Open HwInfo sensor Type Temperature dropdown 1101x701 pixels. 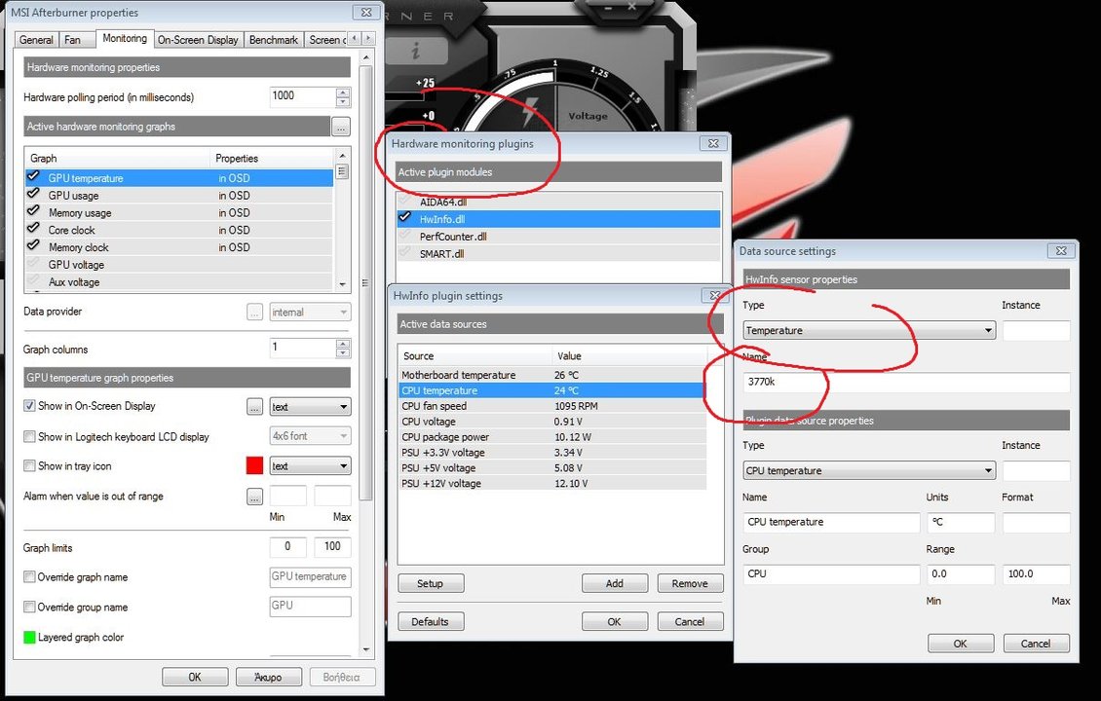[869, 330]
